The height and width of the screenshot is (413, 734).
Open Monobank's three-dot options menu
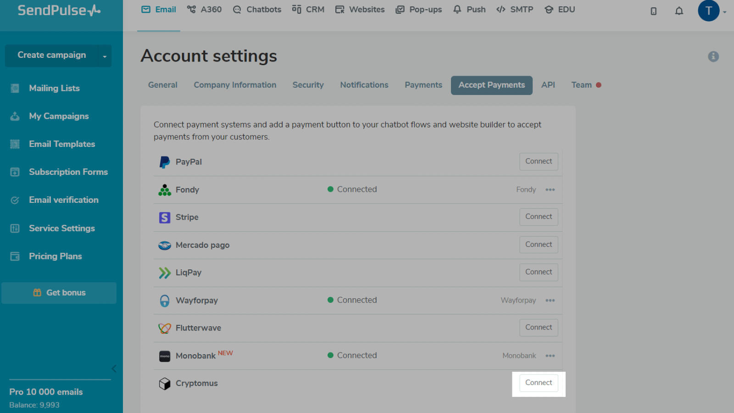coord(550,356)
